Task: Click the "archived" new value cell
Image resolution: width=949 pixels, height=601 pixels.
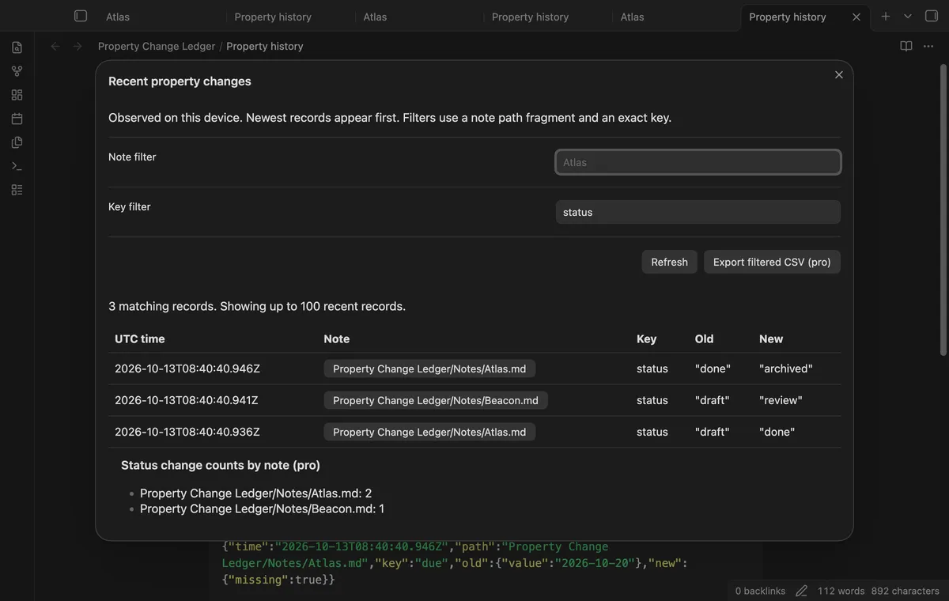Action: coord(786,369)
